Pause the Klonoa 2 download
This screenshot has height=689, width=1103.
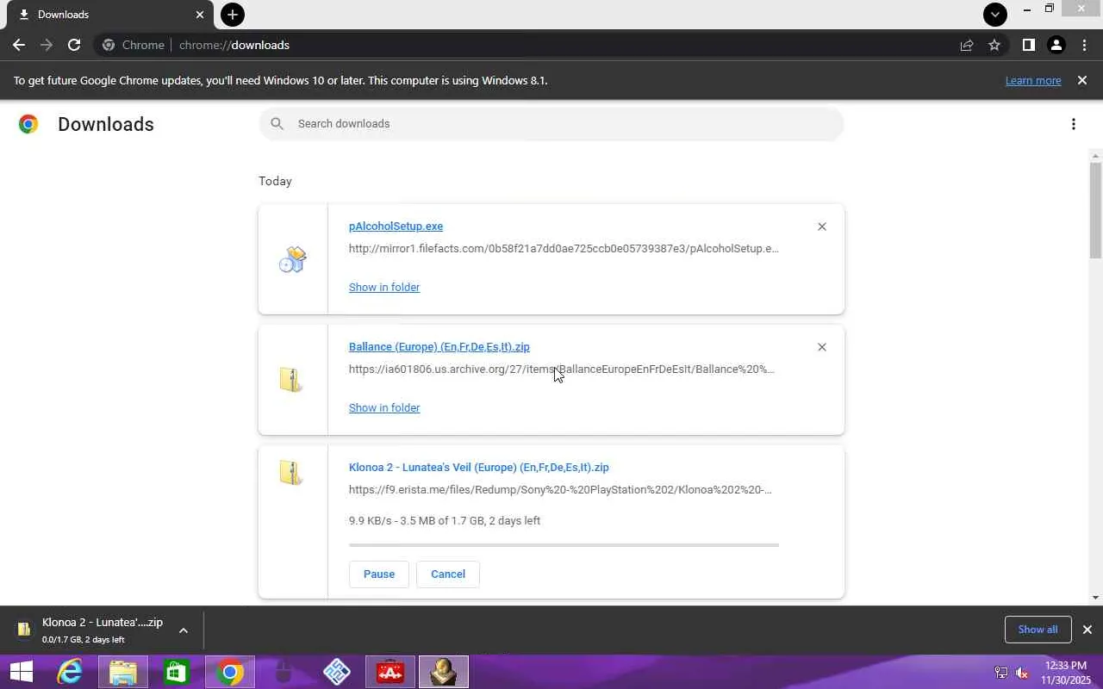pyautogui.click(x=379, y=574)
